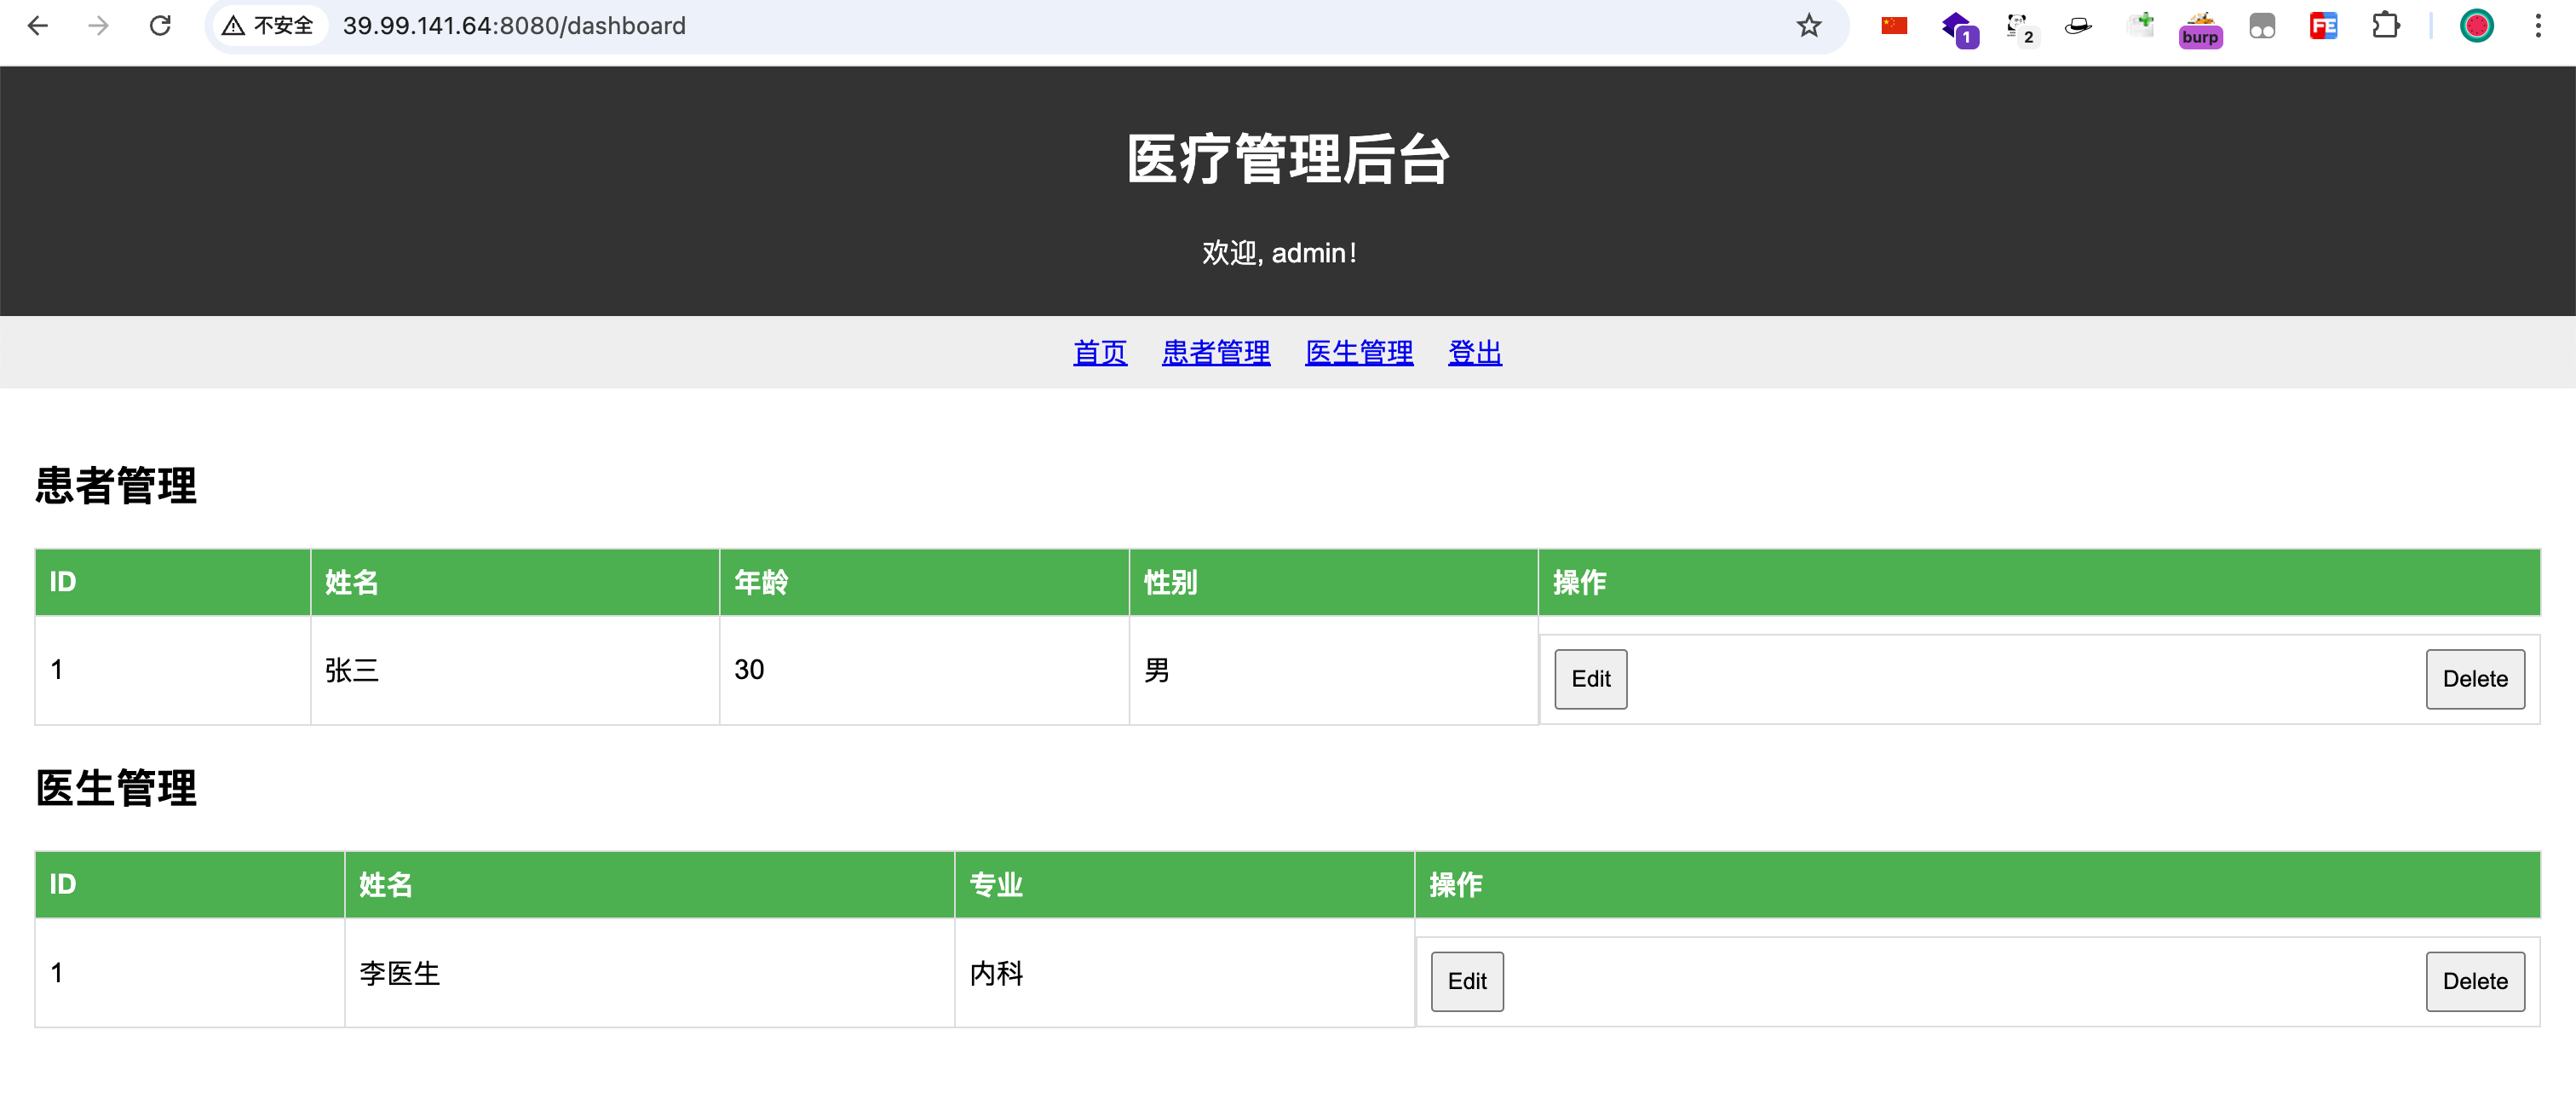Go back to the previous page

tap(38, 26)
